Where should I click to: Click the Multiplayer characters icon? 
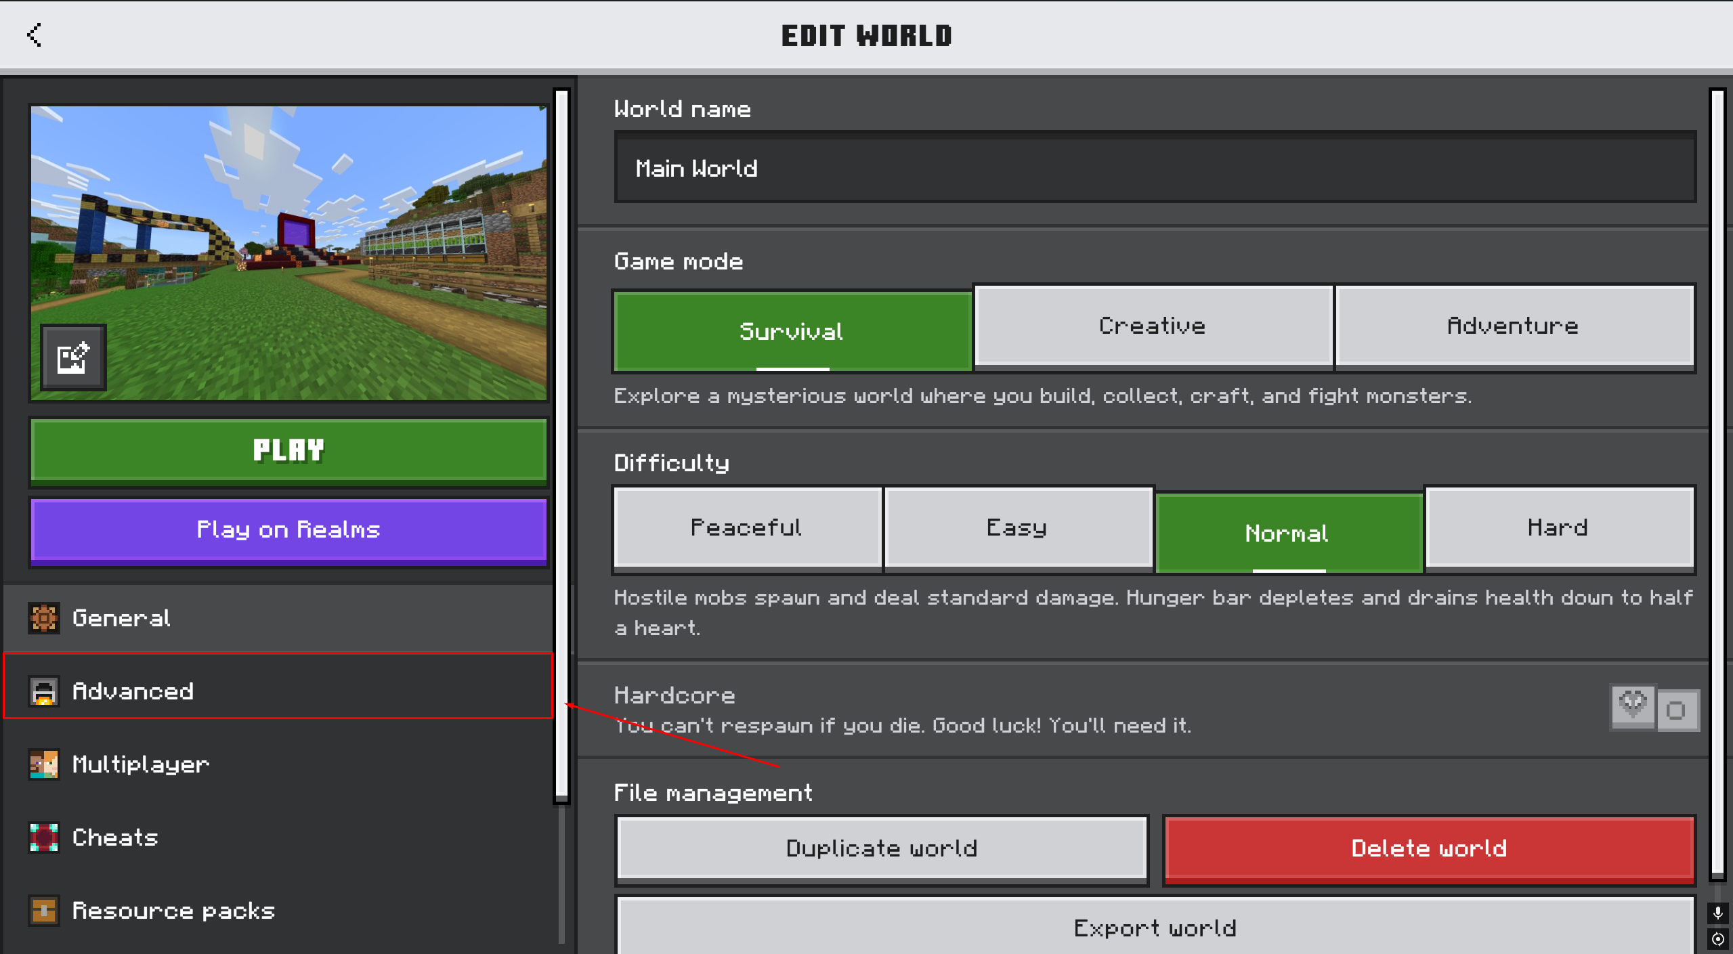point(44,764)
